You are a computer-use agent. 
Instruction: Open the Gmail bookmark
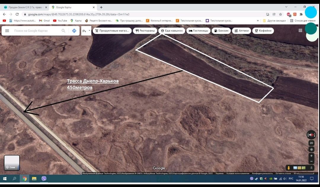click(x=44, y=21)
